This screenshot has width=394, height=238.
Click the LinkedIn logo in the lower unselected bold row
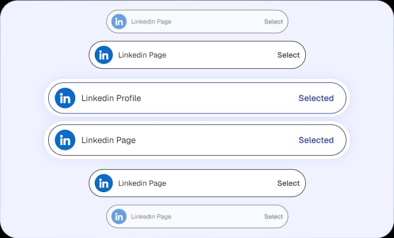point(104,183)
